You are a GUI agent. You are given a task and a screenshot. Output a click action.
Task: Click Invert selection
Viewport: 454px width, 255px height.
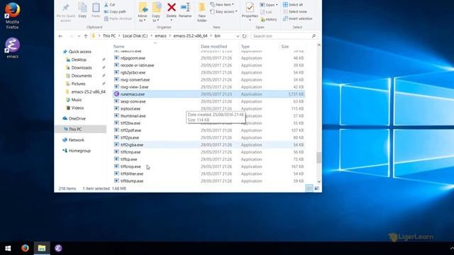pyautogui.click(x=298, y=18)
